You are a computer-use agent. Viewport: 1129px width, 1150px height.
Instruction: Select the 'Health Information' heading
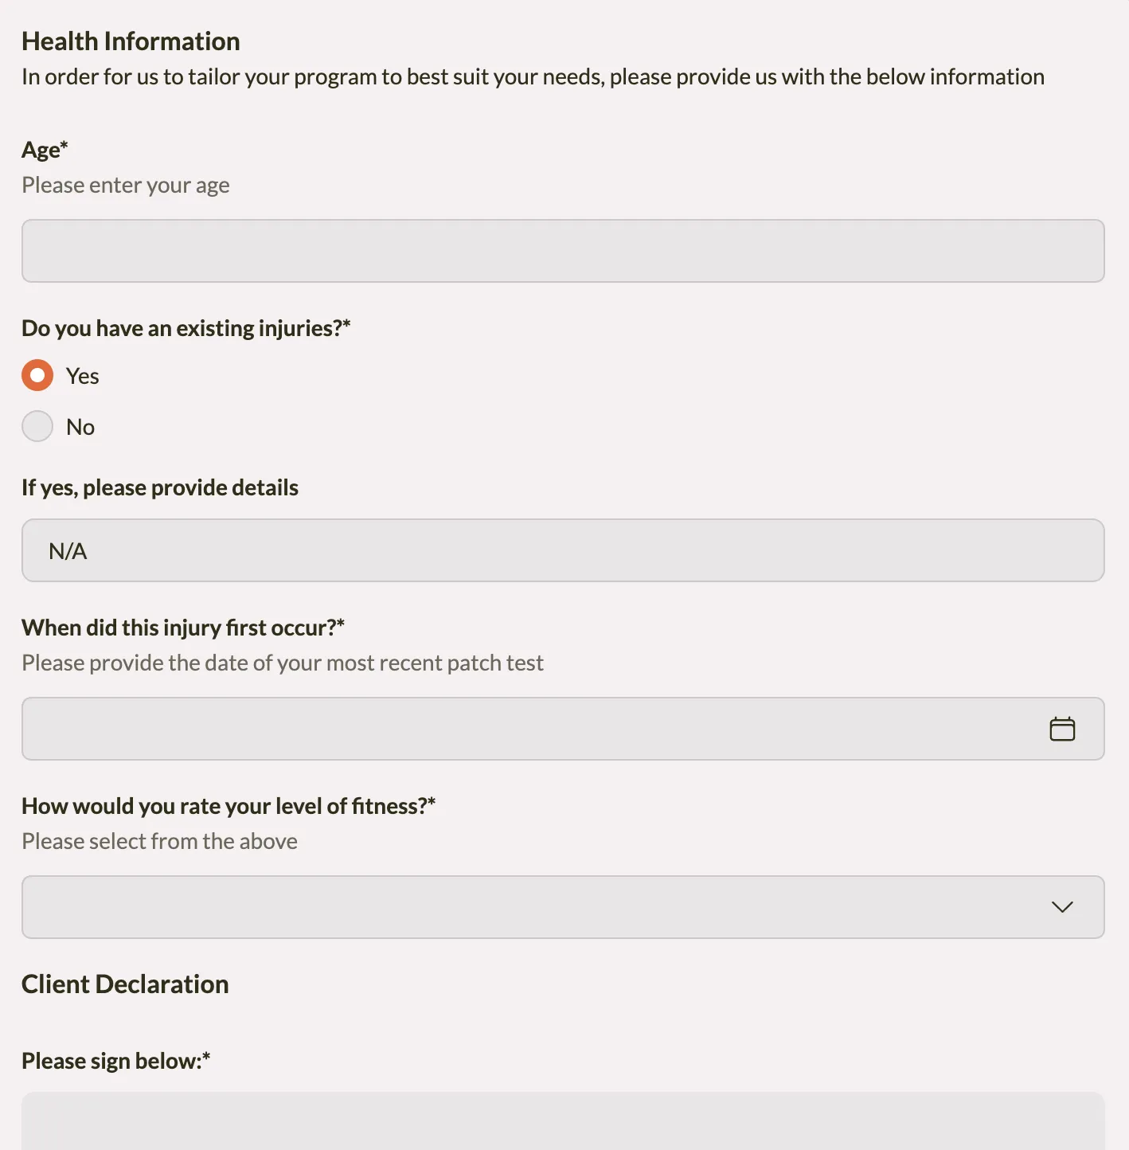(x=131, y=41)
